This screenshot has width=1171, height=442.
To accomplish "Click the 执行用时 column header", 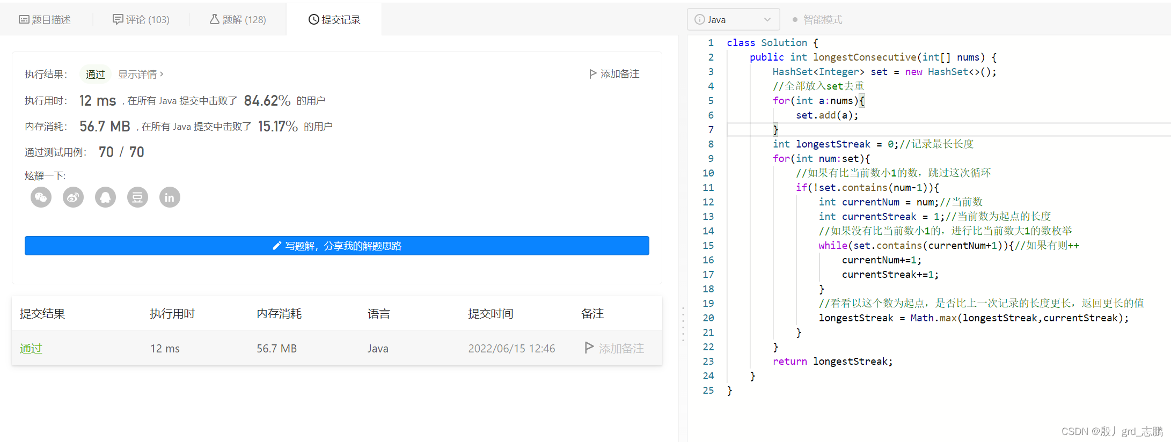I will (x=172, y=314).
